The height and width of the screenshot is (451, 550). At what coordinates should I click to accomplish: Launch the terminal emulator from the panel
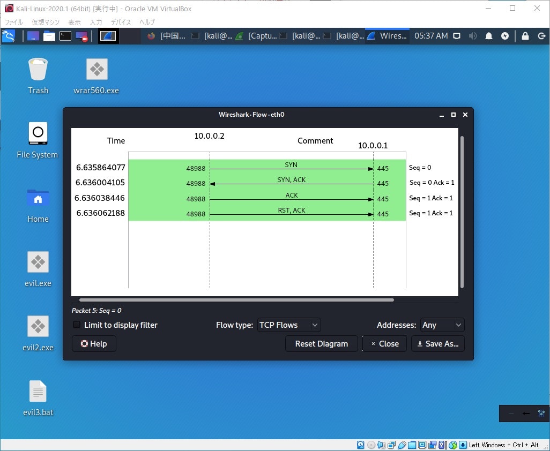(65, 36)
